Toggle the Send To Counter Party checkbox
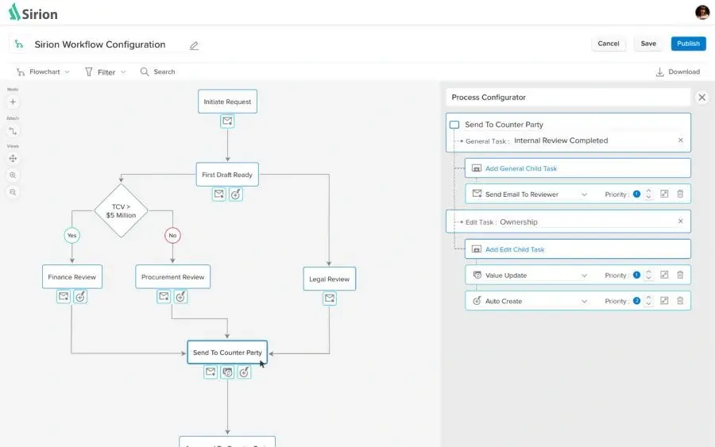Screen dimensions: 715x447 [454, 125]
